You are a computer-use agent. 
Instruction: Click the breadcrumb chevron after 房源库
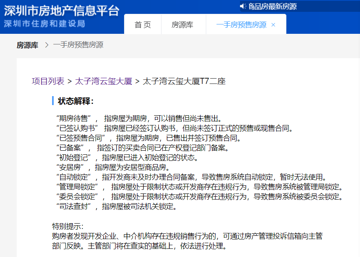pyautogui.click(x=47, y=45)
